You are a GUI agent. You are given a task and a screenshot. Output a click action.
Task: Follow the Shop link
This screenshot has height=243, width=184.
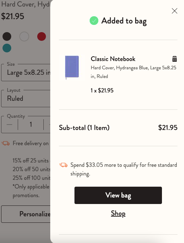click(118, 213)
